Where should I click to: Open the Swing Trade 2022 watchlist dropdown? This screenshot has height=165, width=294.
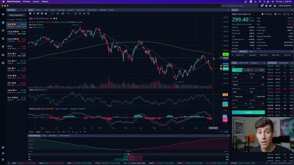click(16, 15)
